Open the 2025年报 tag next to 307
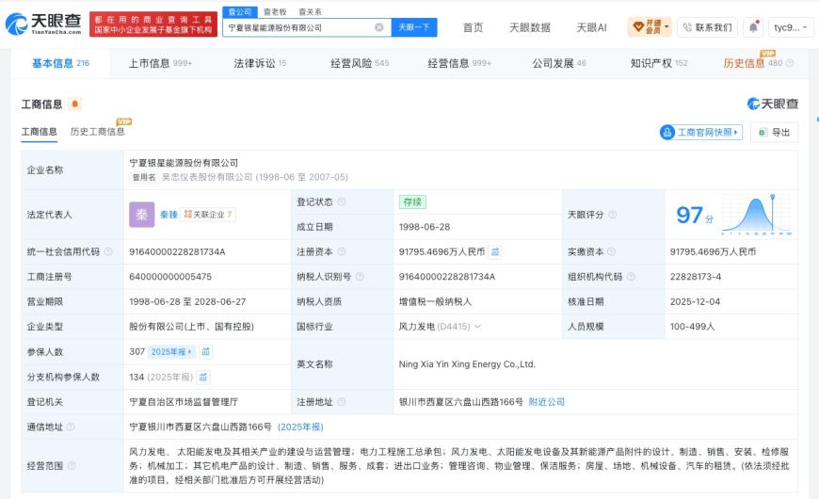The width and height of the screenshot is (819, 499). pos(171,351)
